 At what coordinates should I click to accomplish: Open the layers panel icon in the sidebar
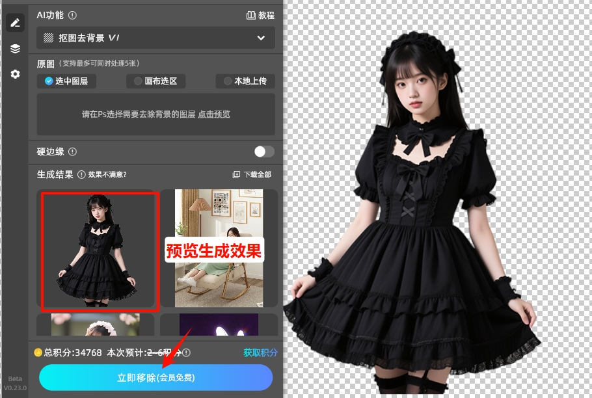point(15,48)
